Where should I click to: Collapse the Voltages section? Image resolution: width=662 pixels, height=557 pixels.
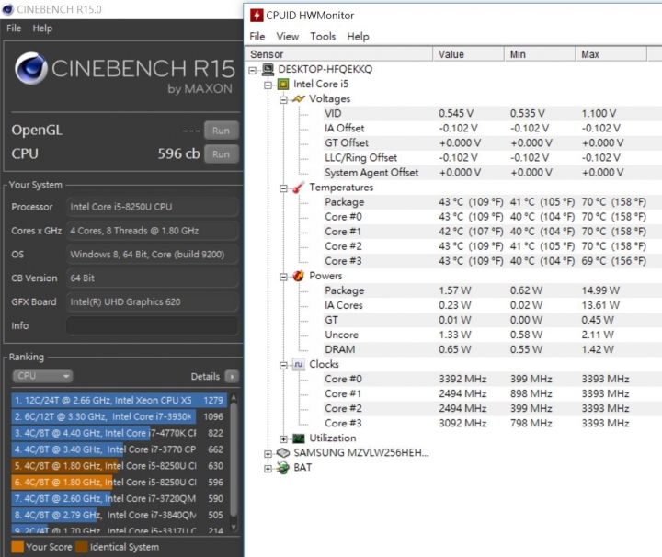(283, 99)
